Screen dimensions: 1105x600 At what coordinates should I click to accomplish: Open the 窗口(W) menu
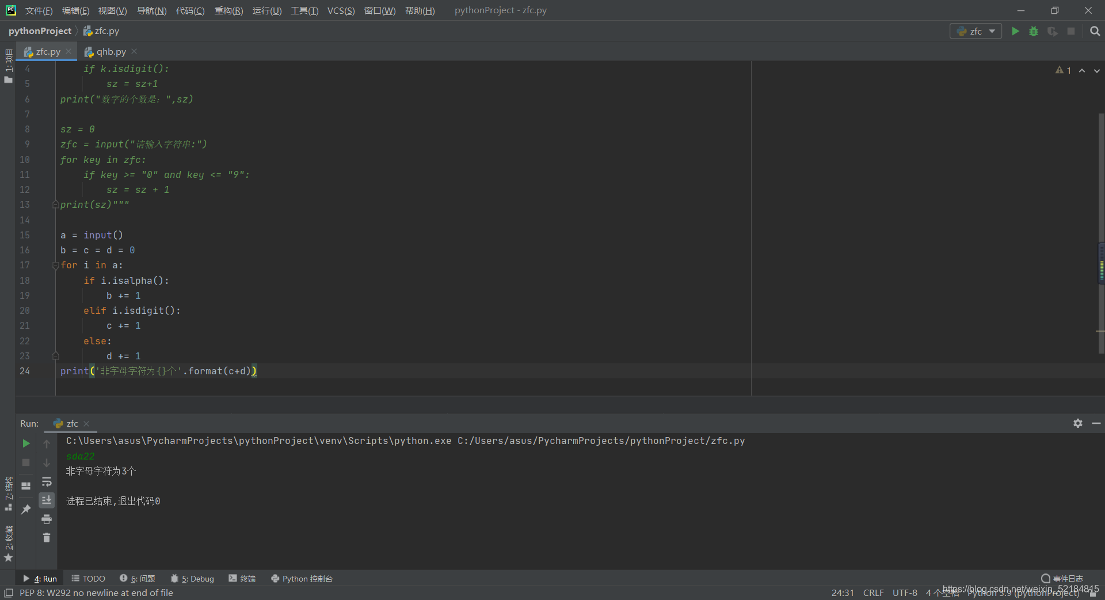pyautogui.click(x=380, y=11)
